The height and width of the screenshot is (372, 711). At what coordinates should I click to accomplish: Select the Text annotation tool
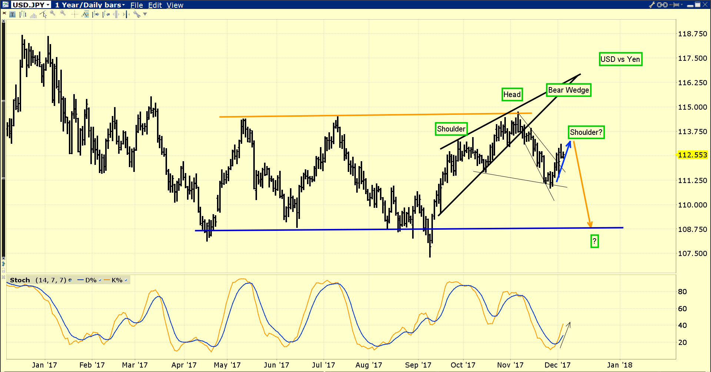[x=12, y=14]
